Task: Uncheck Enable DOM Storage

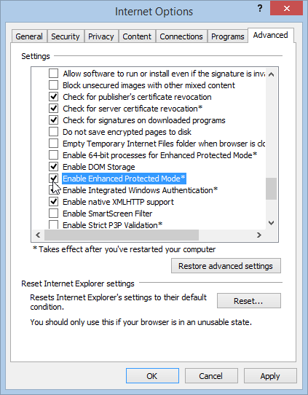Action: (x=53, y=167)
